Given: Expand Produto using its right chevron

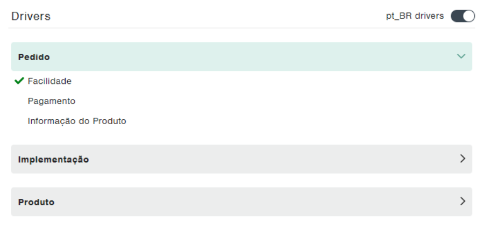Looking at the screenshot, I should click(x=462, y=202).
